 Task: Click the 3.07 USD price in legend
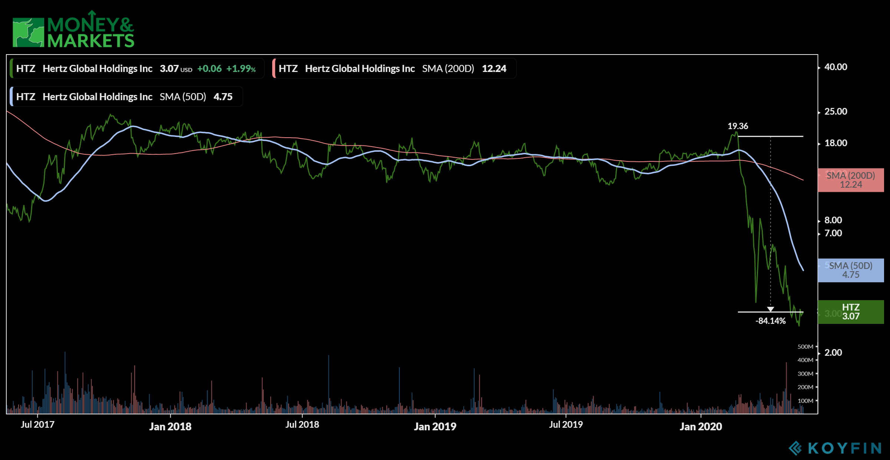(x=176, y=69)
